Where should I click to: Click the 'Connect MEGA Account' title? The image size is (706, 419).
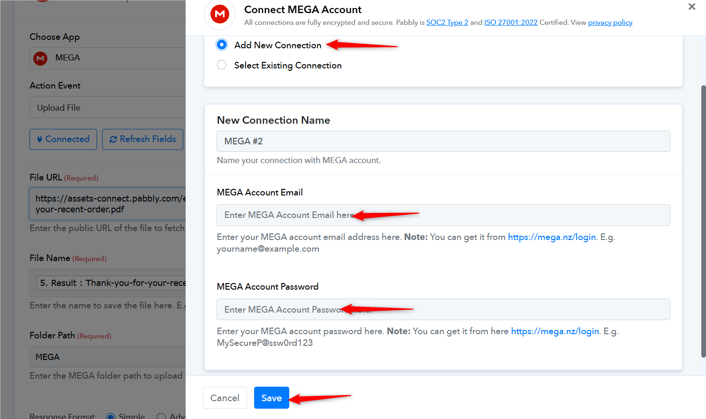[x=303, y=10]
